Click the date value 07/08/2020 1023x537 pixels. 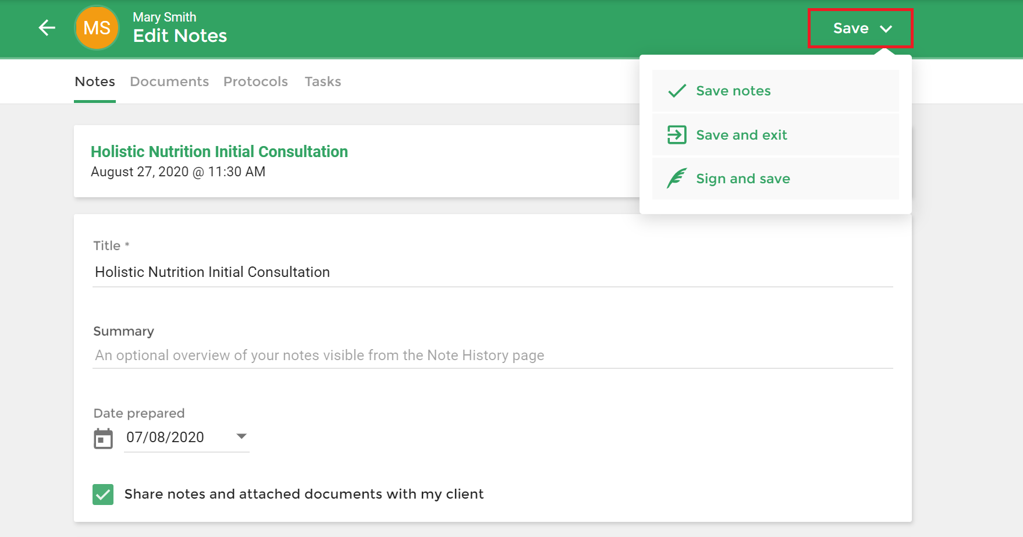[x=165, y=438]
